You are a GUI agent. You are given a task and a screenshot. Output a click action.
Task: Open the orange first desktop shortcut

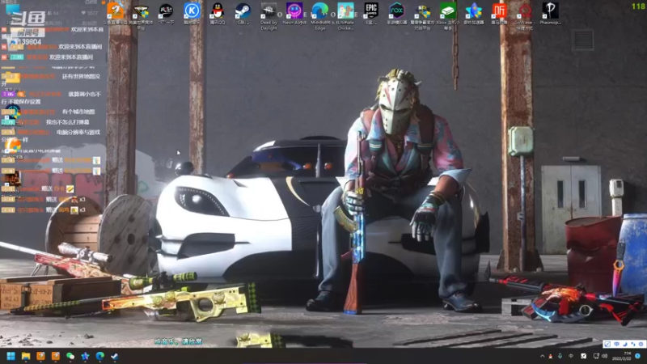(x=115, y=11)
